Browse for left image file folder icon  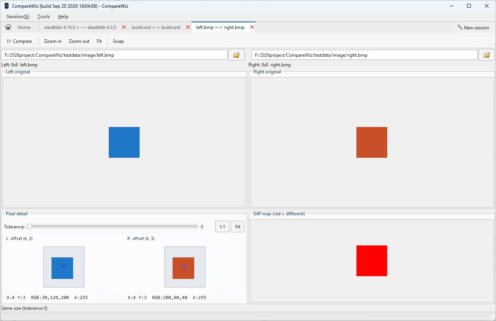click(x=236, y=55)
